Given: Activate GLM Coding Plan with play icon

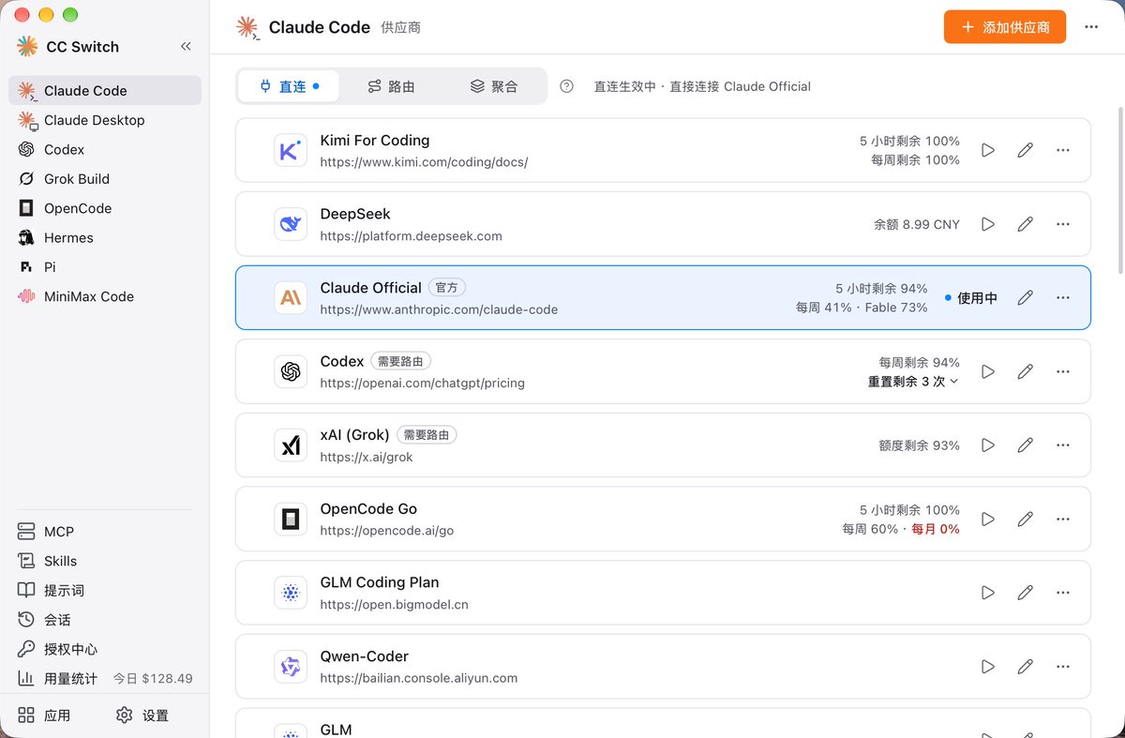Looking at the screenshot, I should click(x=988, y=593).
